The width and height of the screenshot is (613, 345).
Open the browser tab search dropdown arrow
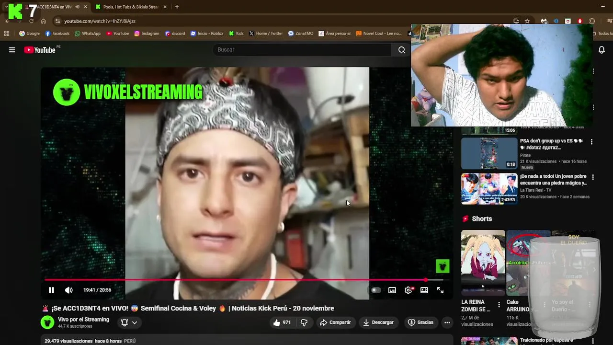coord(6,7)
